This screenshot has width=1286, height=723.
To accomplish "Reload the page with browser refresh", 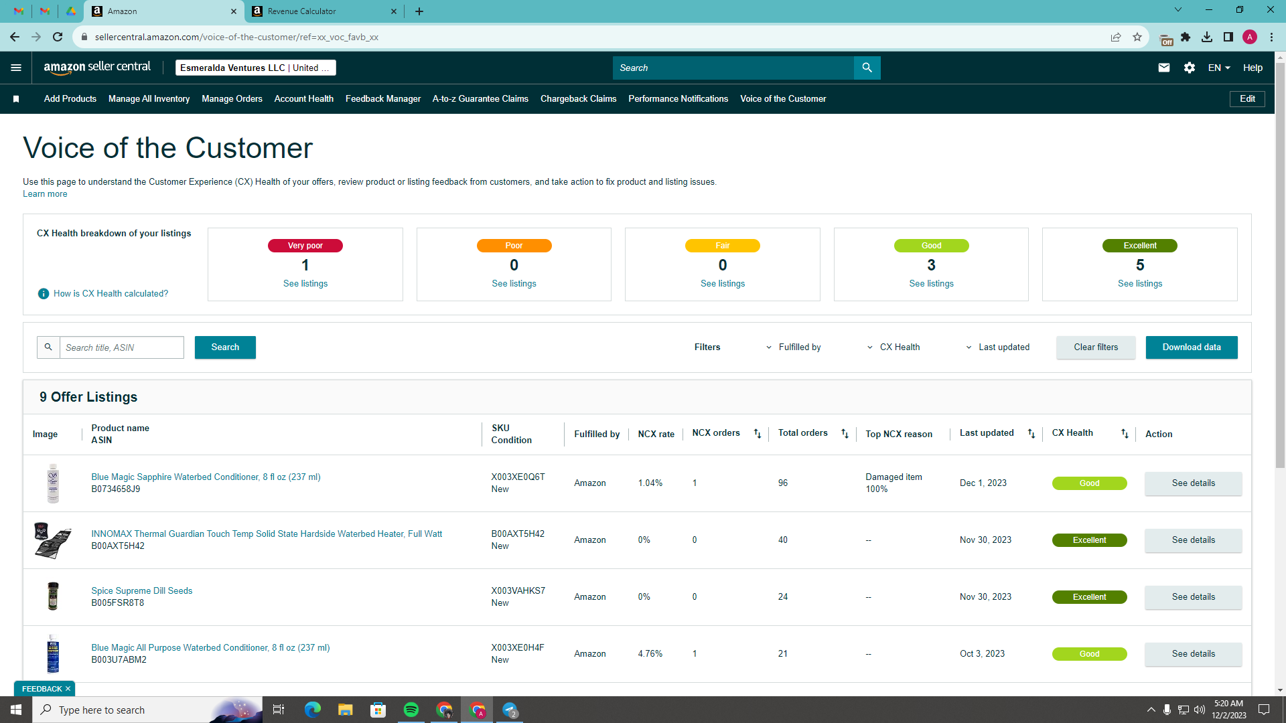I will click(58, 37).
